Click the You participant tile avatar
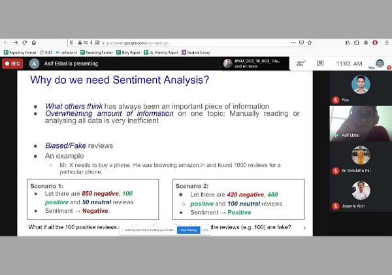This screenshot has height=275, width=392. tap(361, 84)
